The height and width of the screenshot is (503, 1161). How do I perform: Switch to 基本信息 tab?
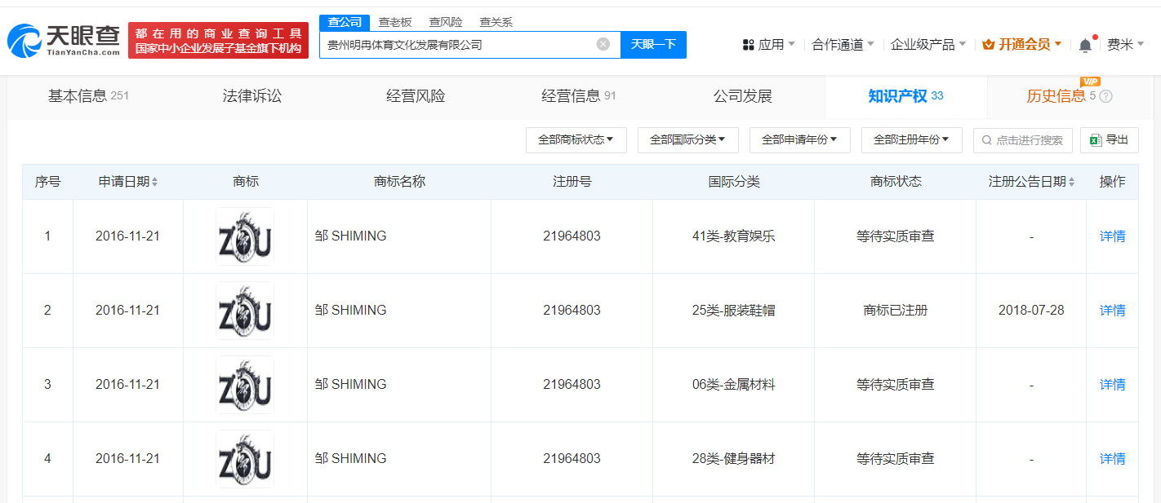tap(87, 96)
